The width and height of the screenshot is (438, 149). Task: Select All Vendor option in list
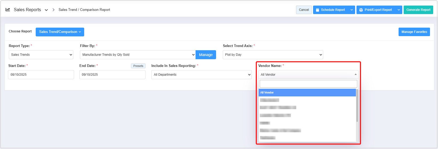(307, 92)
